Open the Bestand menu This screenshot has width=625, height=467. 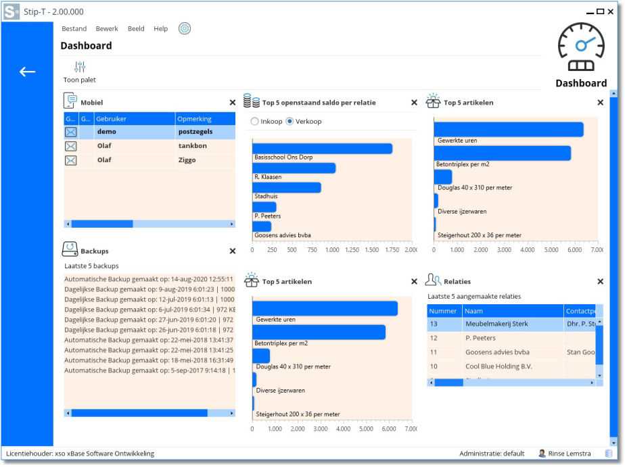(x=74, y=29)
